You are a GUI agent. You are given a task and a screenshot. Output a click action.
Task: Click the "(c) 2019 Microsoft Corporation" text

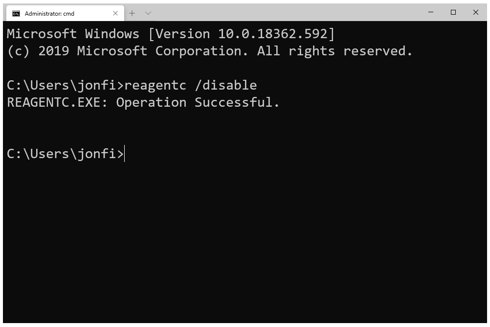pos(124,51)
